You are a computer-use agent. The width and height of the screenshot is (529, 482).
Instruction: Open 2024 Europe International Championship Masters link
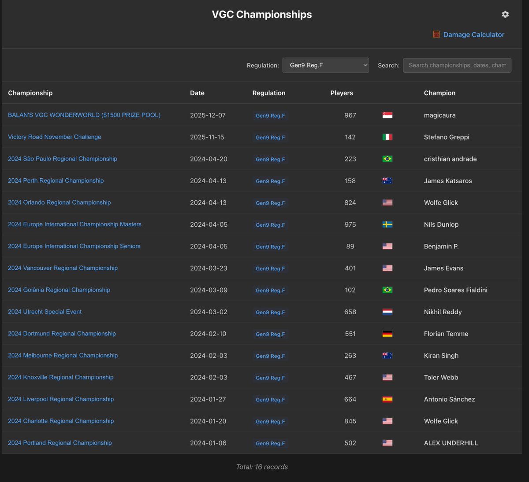pyautogui.click(x=75, y=224)
